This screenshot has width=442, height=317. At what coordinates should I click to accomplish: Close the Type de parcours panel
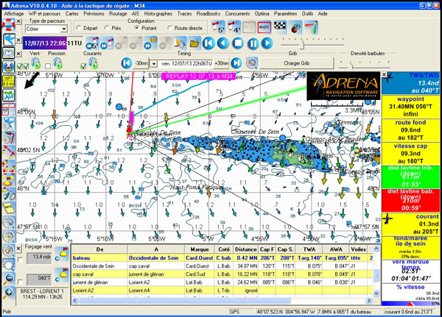(18, 21)
